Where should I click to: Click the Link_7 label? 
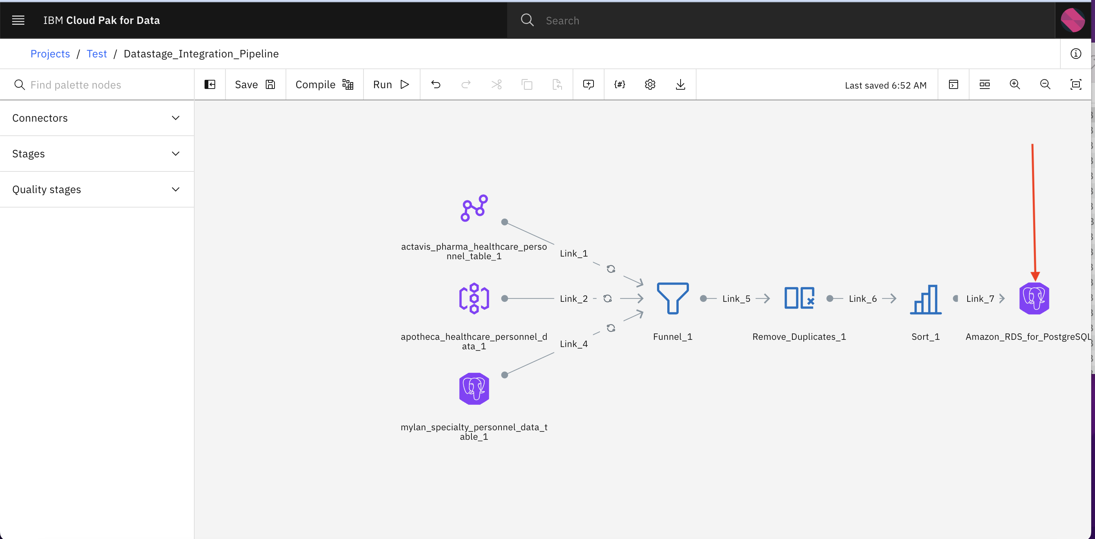coord(980,298)
